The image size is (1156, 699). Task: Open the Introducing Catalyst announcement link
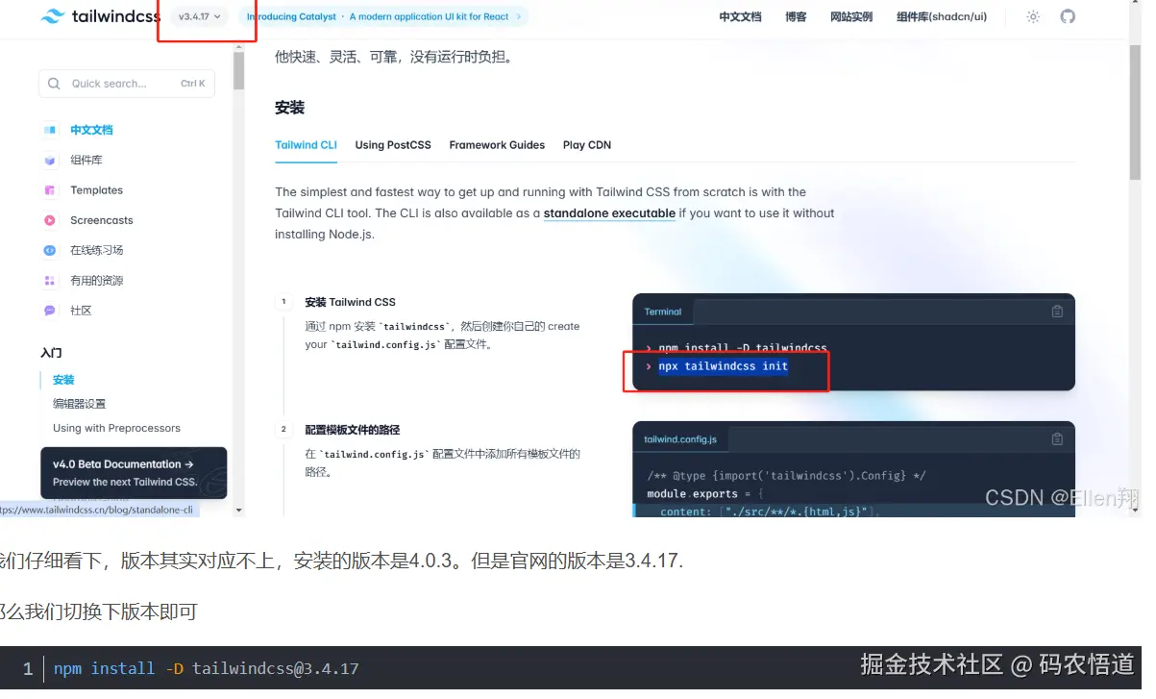click(384, 16)
